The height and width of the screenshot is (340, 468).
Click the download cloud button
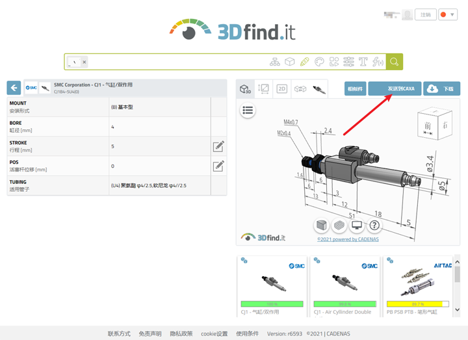pyautogui.click(x=441, y=88)
